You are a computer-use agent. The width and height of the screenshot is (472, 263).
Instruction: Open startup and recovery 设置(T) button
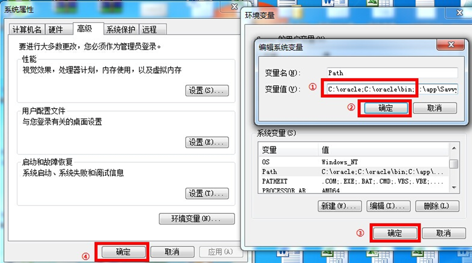(x=207, y=193)
